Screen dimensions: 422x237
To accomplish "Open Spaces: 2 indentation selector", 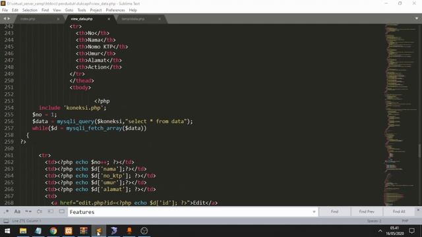I will [x=374, y=221].
